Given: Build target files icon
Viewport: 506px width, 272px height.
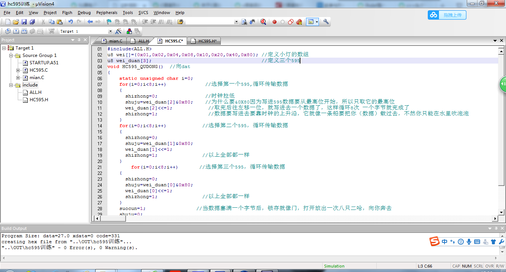Looking at the screenshot, I should [16, 31].
